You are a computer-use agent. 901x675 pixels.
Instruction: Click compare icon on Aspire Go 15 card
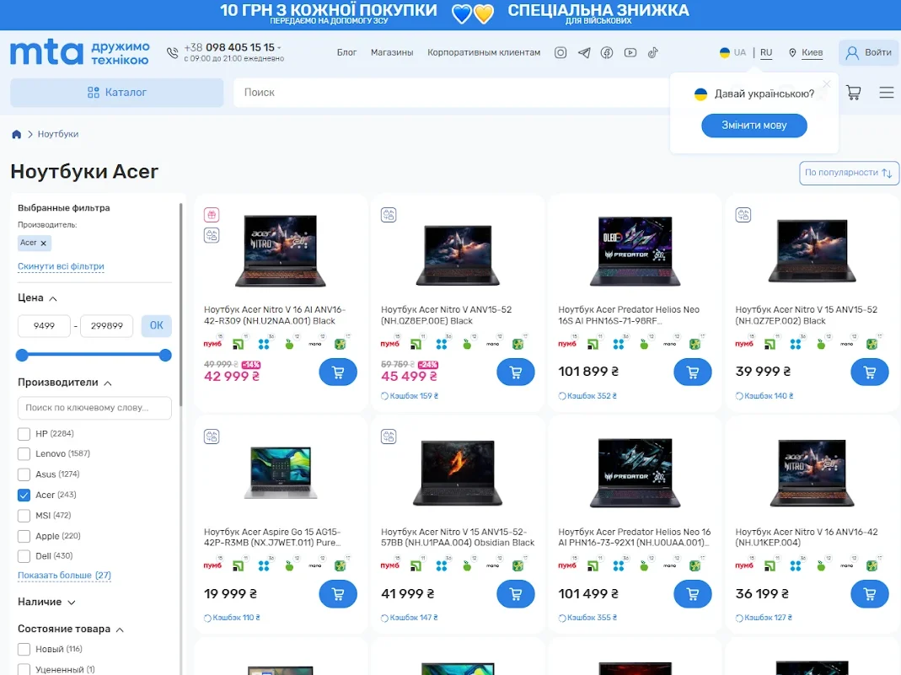(x=212, y=437)
